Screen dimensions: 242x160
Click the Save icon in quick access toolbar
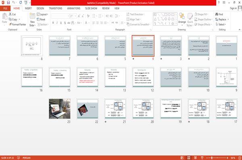click(8, 2)
